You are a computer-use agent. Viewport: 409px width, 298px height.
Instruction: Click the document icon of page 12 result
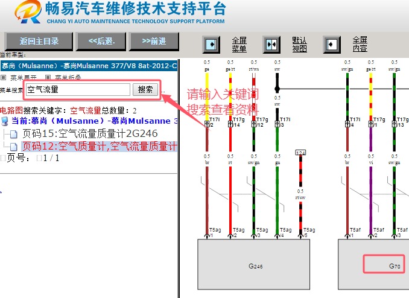[13, 147]
